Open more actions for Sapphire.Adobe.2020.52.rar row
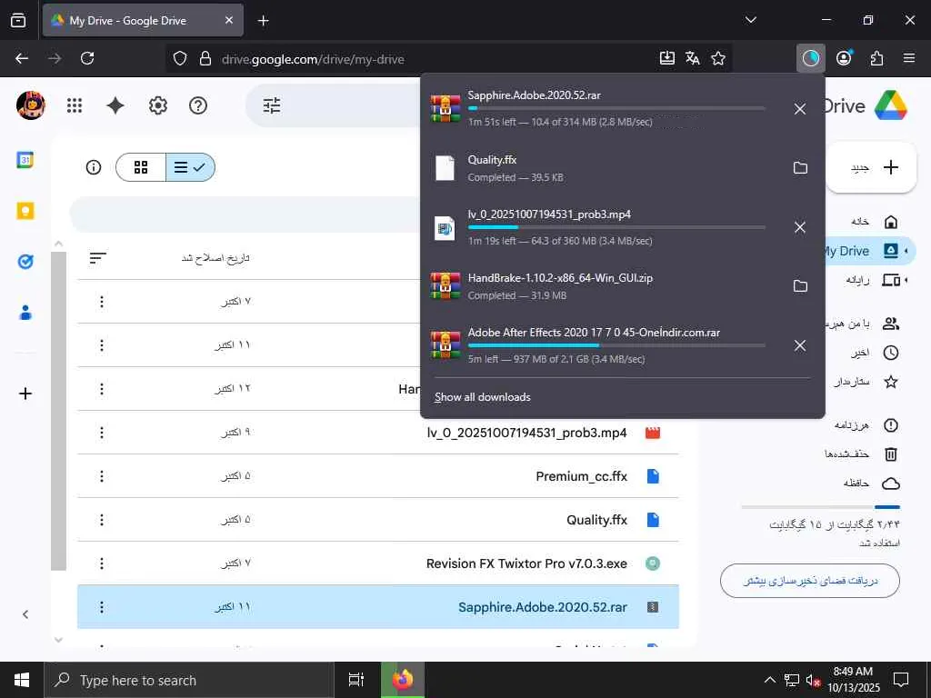Viewport: 931px width, 698px height. [x=102, y=606]
